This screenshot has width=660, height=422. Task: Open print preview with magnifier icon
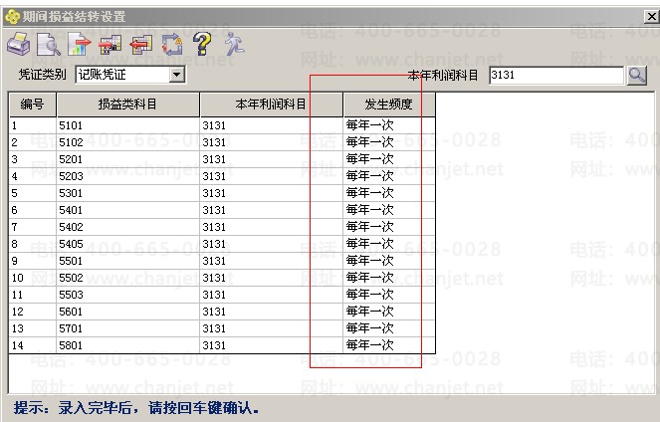(49, 44)
